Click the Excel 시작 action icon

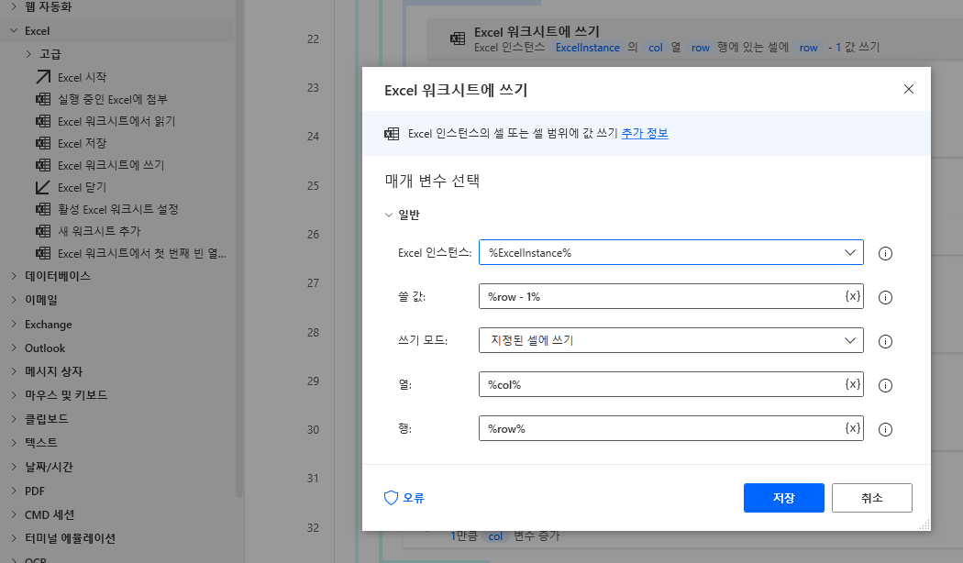(x=43, y=77)
